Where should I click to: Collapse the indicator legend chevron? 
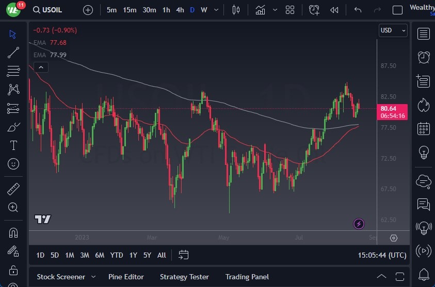click(41, 67)
